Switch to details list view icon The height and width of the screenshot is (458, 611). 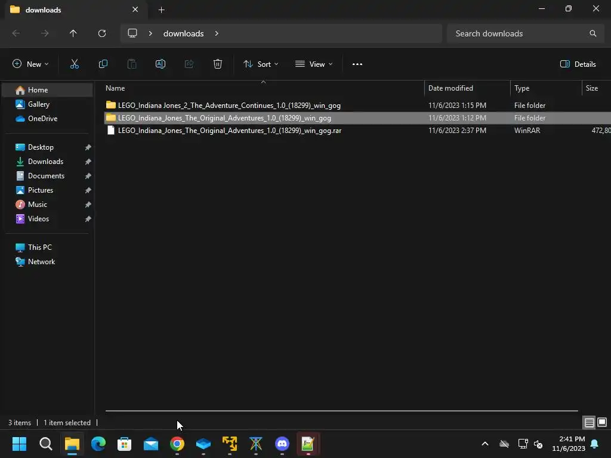(x=589, y=422)
